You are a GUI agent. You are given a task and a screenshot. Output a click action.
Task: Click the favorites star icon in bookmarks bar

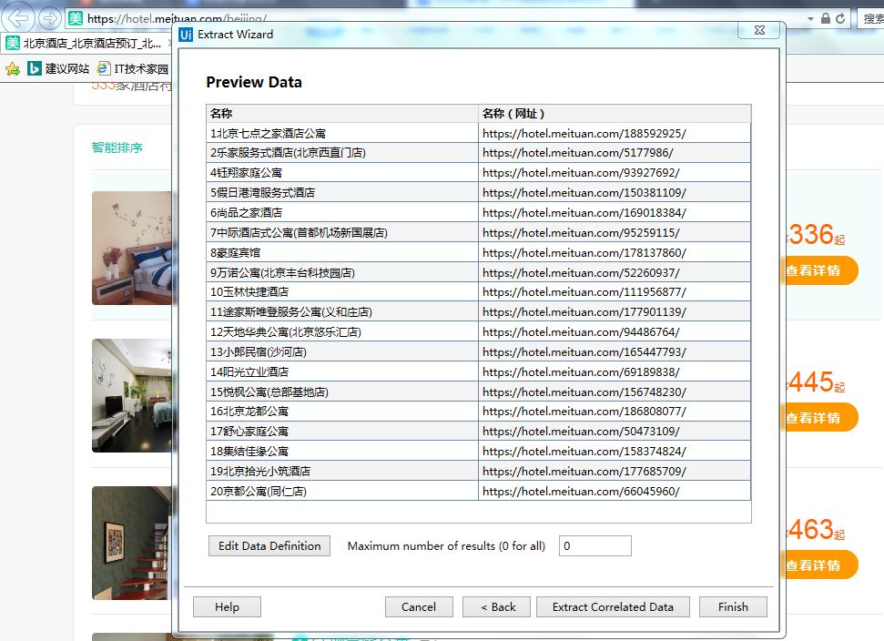[x=13, y=69]
